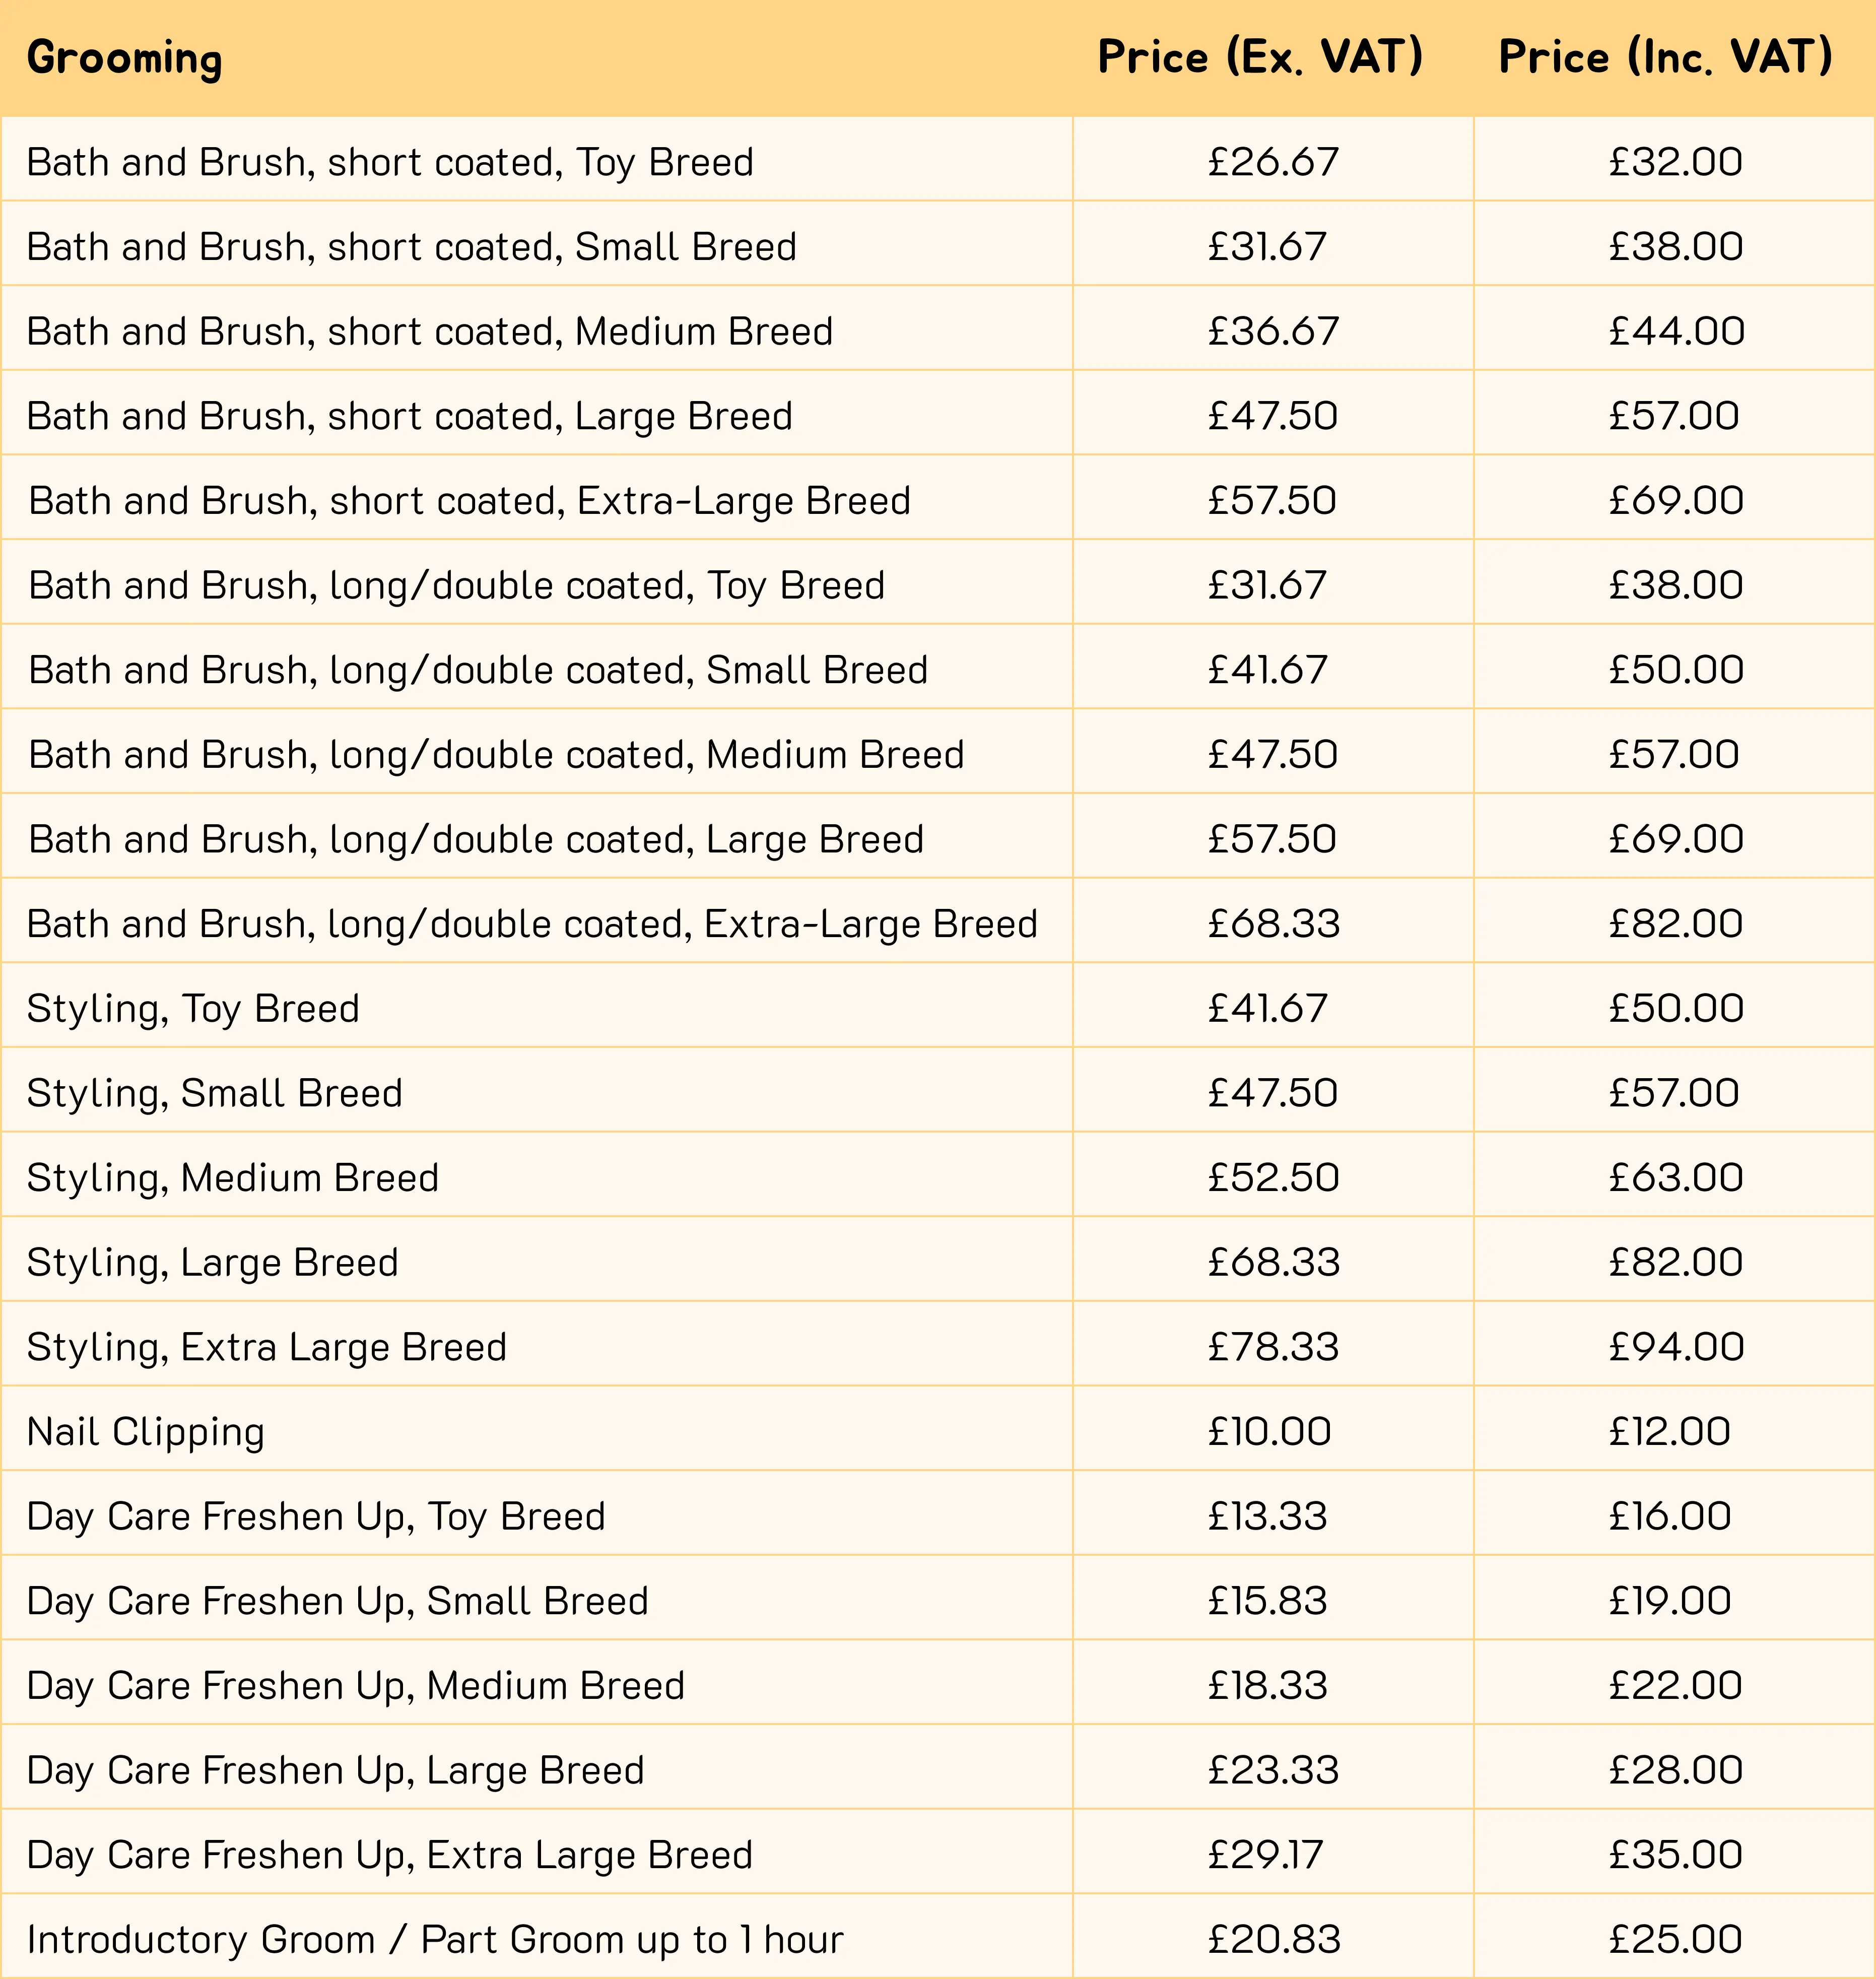The image size is (1876, 1979).
Task: Select Bath and Brush short coated Toy Breed row
Action: click(390, 162)
